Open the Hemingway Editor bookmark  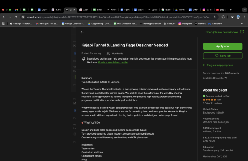tap(149, 24)
